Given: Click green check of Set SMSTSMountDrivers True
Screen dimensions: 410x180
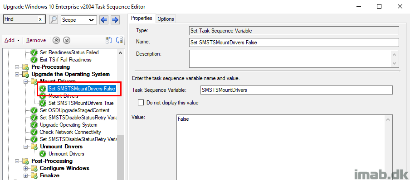Looking at the screenshot, I should pyautogui.click(x=43, y=103).
